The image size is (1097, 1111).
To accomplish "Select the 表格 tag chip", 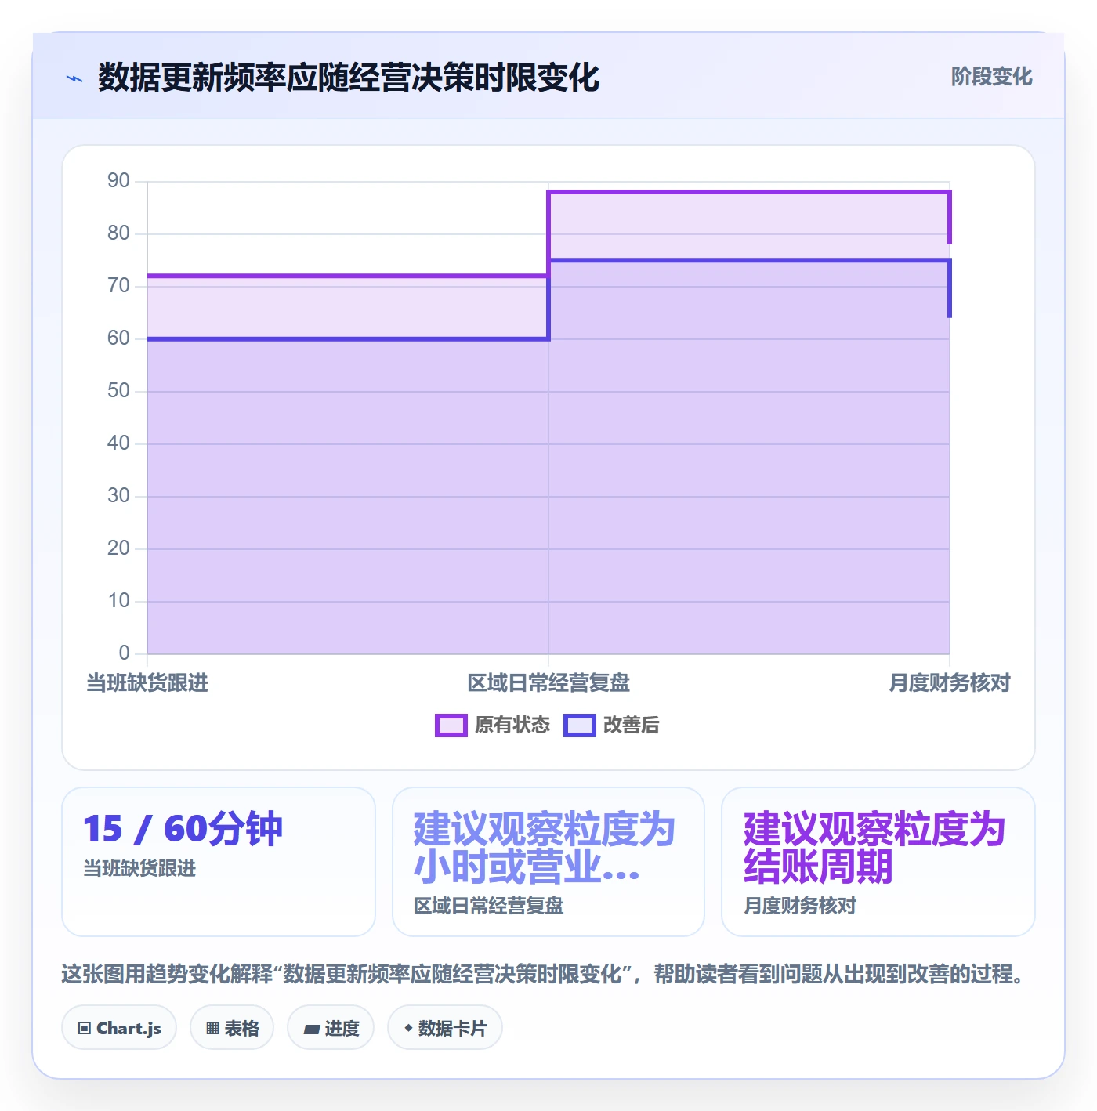I will click(232, 1027).
